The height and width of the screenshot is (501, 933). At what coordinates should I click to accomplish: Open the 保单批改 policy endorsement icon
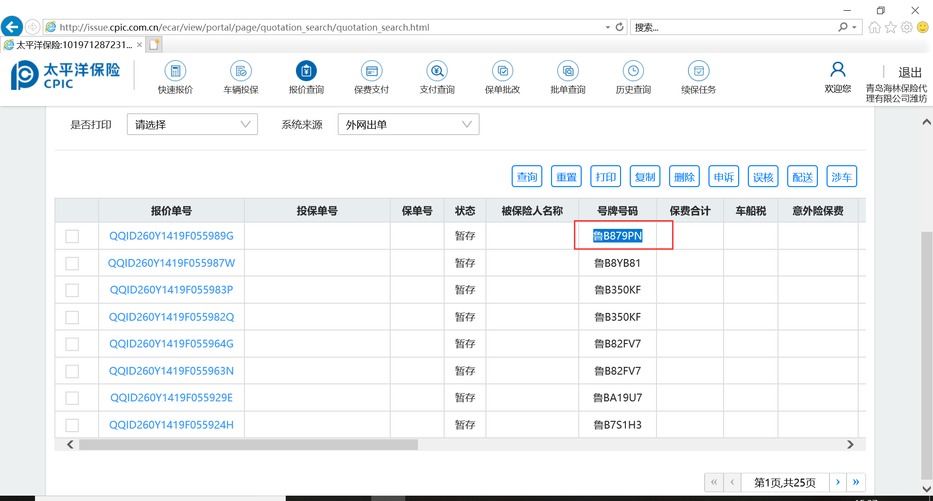502,71
